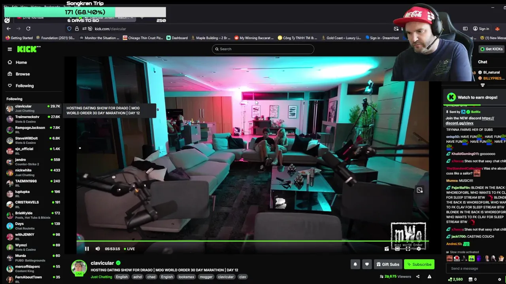Open mercoffdaperc channel in Following
Image resolution: width=506 pixels, height=284 pixels.
33,268
